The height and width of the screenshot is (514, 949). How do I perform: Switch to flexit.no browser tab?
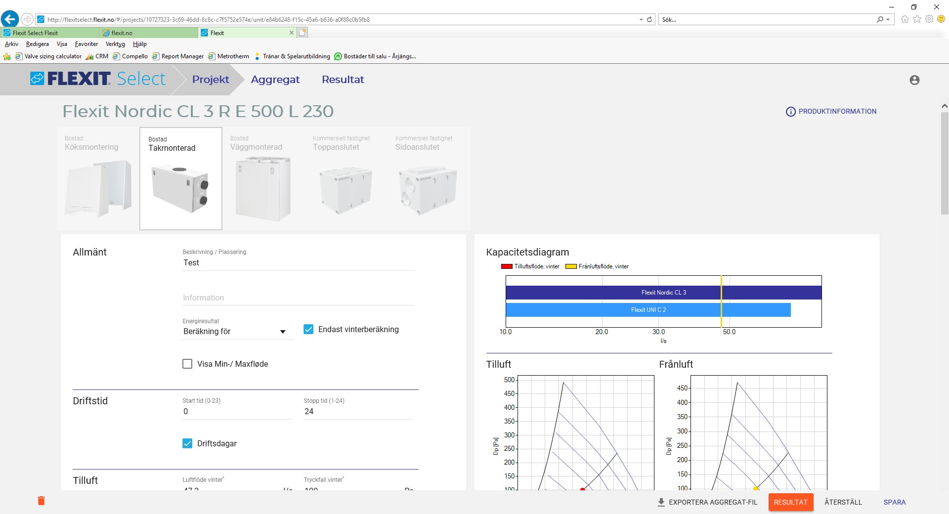[x=148, y=33]
